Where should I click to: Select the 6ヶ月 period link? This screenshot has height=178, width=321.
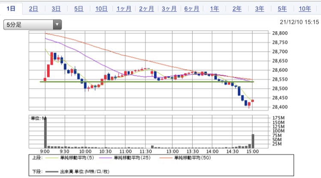[192, 9]
